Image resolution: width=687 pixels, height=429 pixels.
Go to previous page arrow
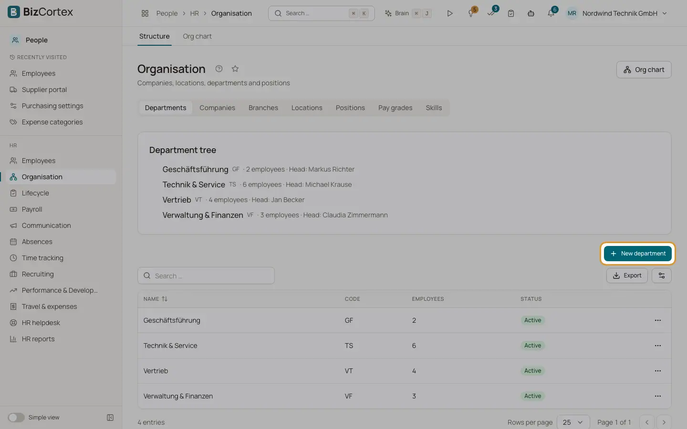coord(647,422)
